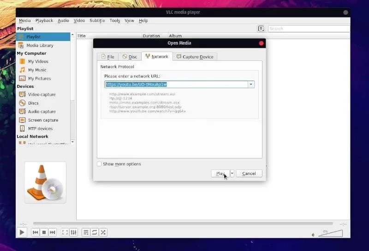Toggle random shuffle mode
Image resolution: width=369 pixels, height=251 pixels.
(103, 233)
